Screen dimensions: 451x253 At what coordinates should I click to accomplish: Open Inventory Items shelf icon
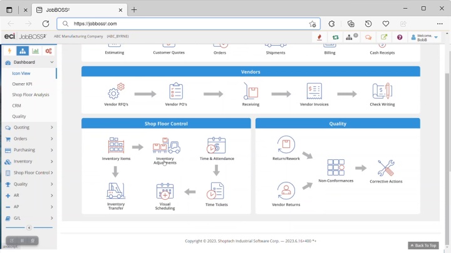tap(116, 145)
